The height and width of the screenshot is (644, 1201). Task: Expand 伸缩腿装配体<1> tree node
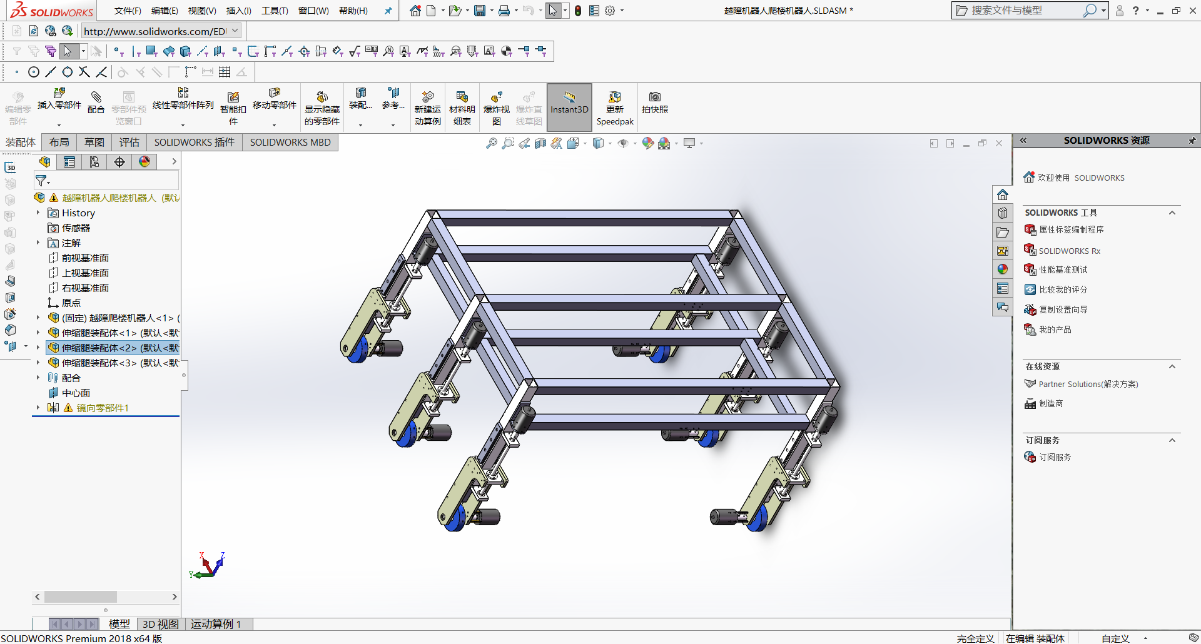click(x=38, y=333)
